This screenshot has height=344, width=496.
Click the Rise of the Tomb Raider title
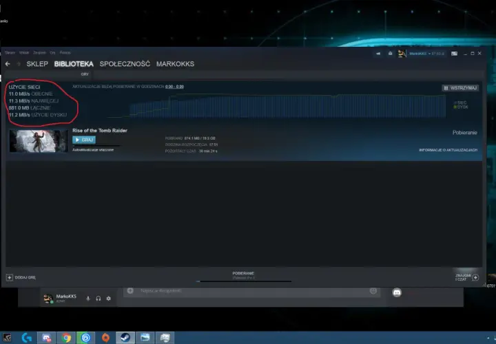click(x=100, y=131)
